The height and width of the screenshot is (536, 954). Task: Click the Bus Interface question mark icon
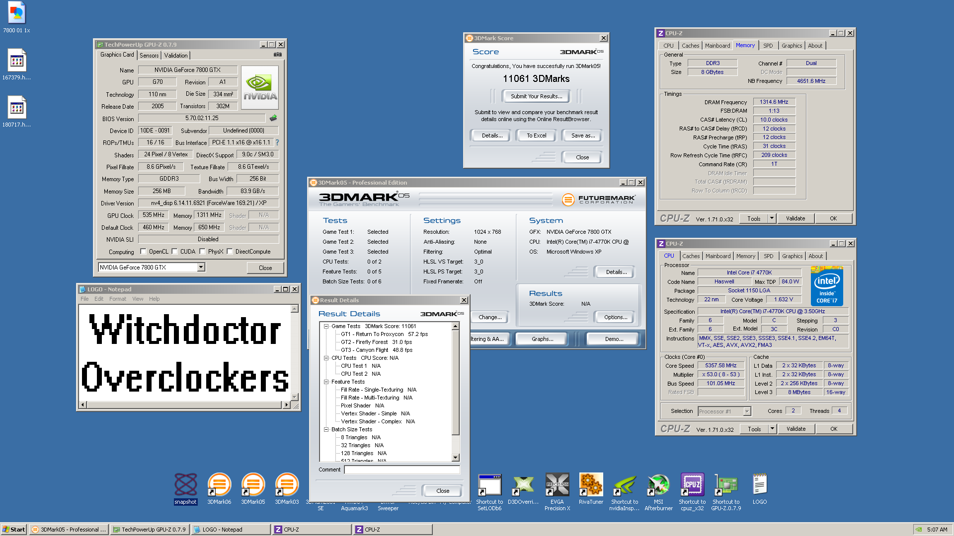pyautogui.click(x=277, y=142)
